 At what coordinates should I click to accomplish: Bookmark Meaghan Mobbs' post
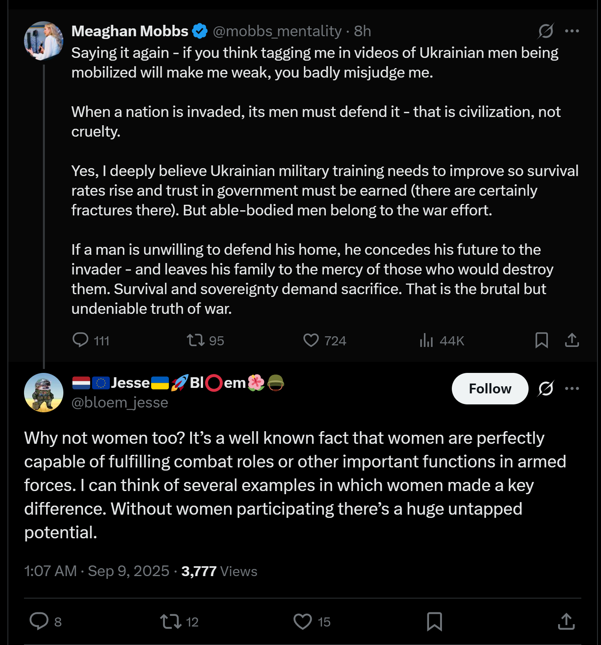tap(542, 340)
